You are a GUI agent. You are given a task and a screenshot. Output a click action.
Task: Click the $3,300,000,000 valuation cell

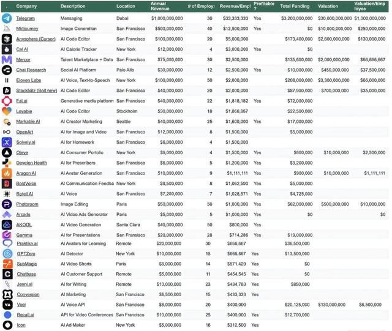[x=333, y=80]
